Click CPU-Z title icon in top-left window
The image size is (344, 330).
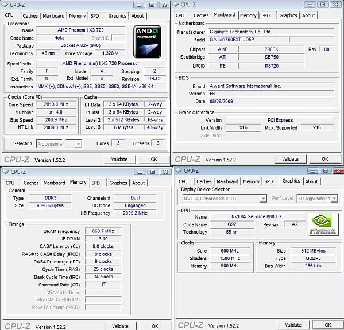[x=5, y=5]
